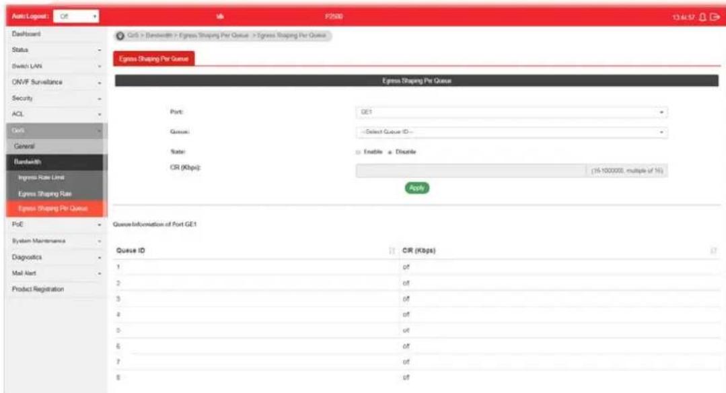The width and height of the screenshot is (726, 393).
Task: Click Queue ID column header
Action: (131, 250)
